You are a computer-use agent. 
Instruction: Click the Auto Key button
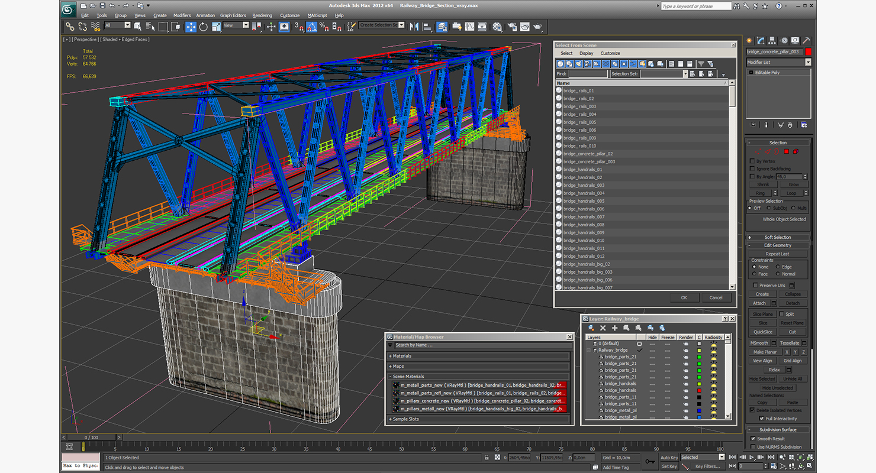pyautogui.click(x=669, y=457)
